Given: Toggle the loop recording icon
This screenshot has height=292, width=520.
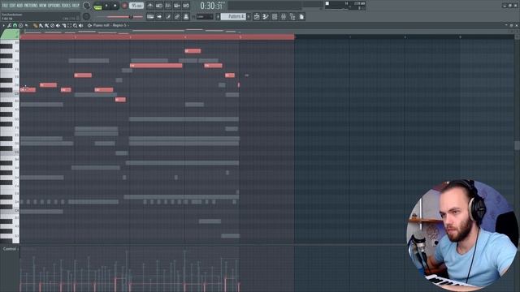Looking at the screenshot, I should tap(186, 6).
